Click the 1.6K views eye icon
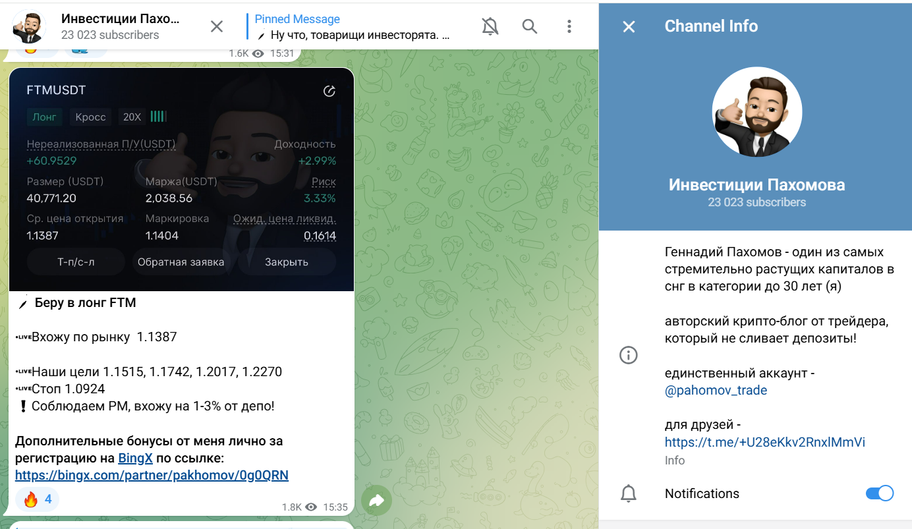 [x=258, y=54]
